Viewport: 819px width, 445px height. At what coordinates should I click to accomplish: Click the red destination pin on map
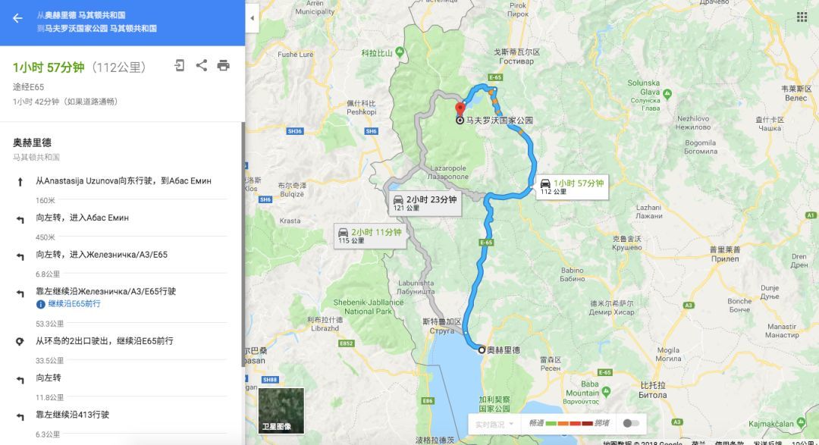[x=460, y=108]
